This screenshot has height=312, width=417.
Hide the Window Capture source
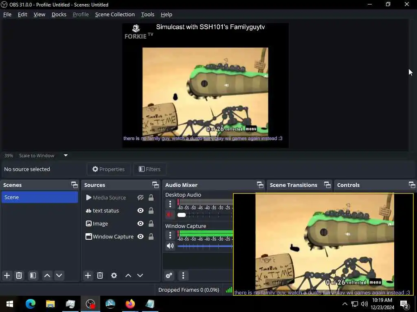coord(140,237)
